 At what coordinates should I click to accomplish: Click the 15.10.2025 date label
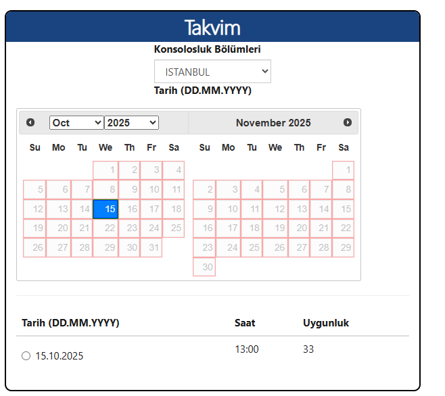click(x=60, y=356)
